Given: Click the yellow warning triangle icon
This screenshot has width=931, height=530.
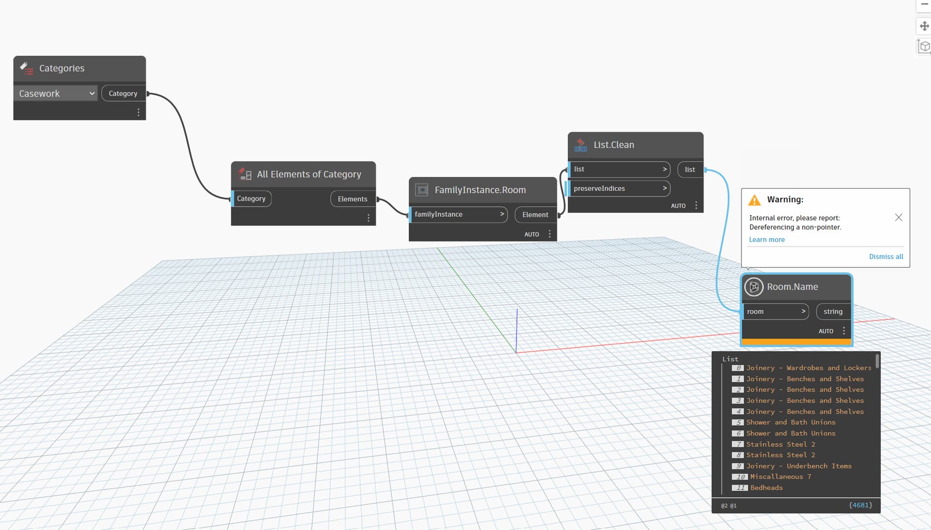Looking at the screenshot, I should (x=754, y=200).
